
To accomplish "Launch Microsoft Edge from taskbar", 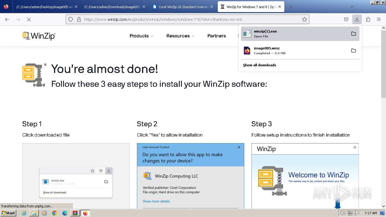I will 65,213.
